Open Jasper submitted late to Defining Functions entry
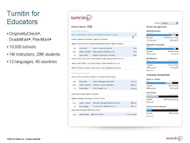This screenshot has width=190, height=143. [x=86, y=110]
